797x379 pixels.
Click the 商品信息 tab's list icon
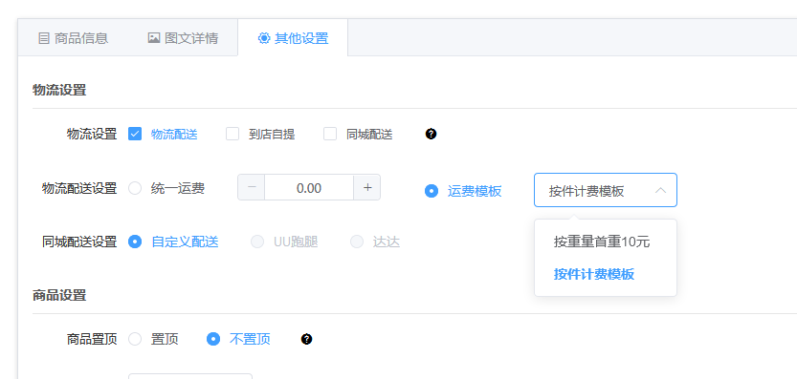[44, 38]
